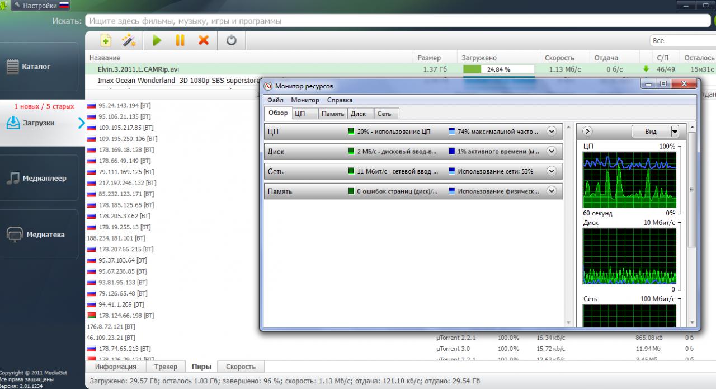Open the Файл menu in Resource Monitor

[x=275, y=100]
